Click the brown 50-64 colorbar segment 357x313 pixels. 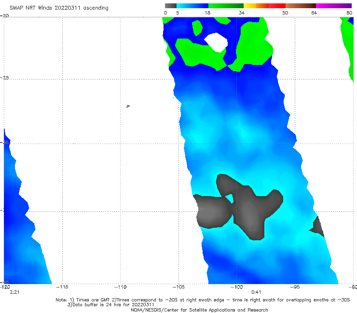pyautogui.click(x=301, y=6)
